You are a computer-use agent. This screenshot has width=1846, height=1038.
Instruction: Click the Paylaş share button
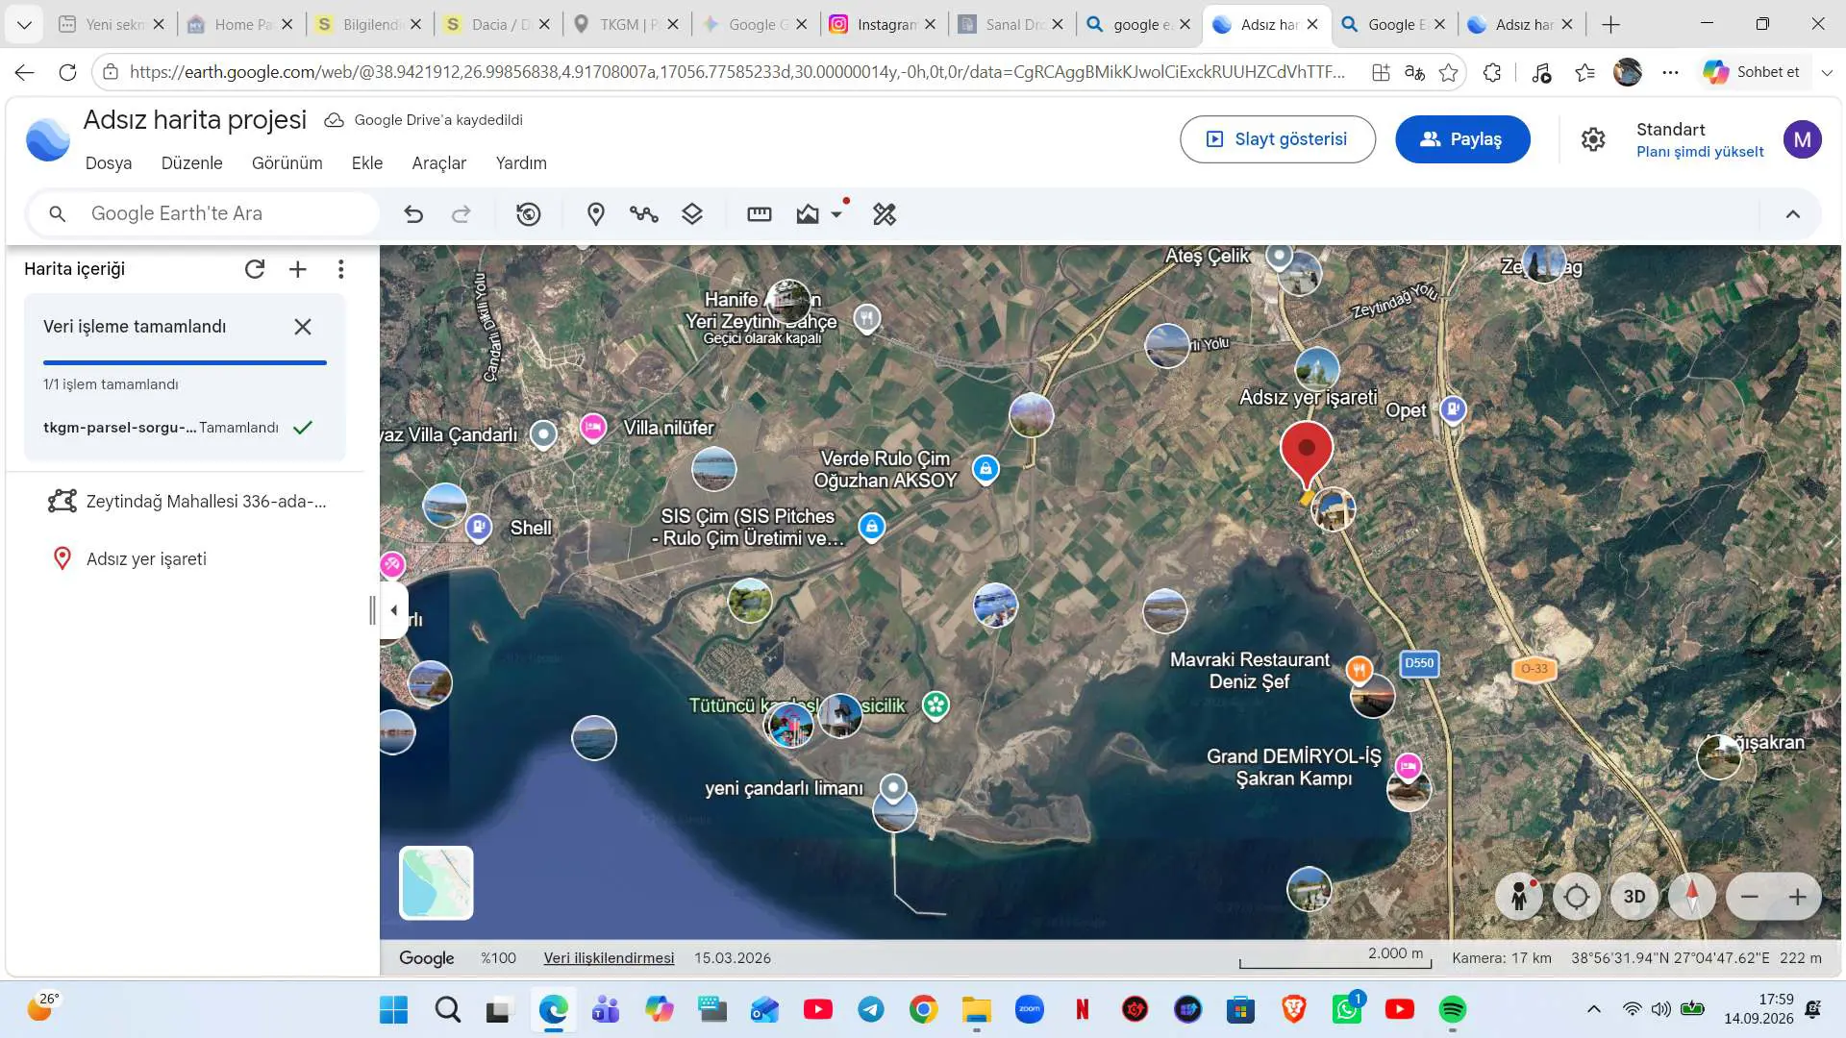[1462, 139]
